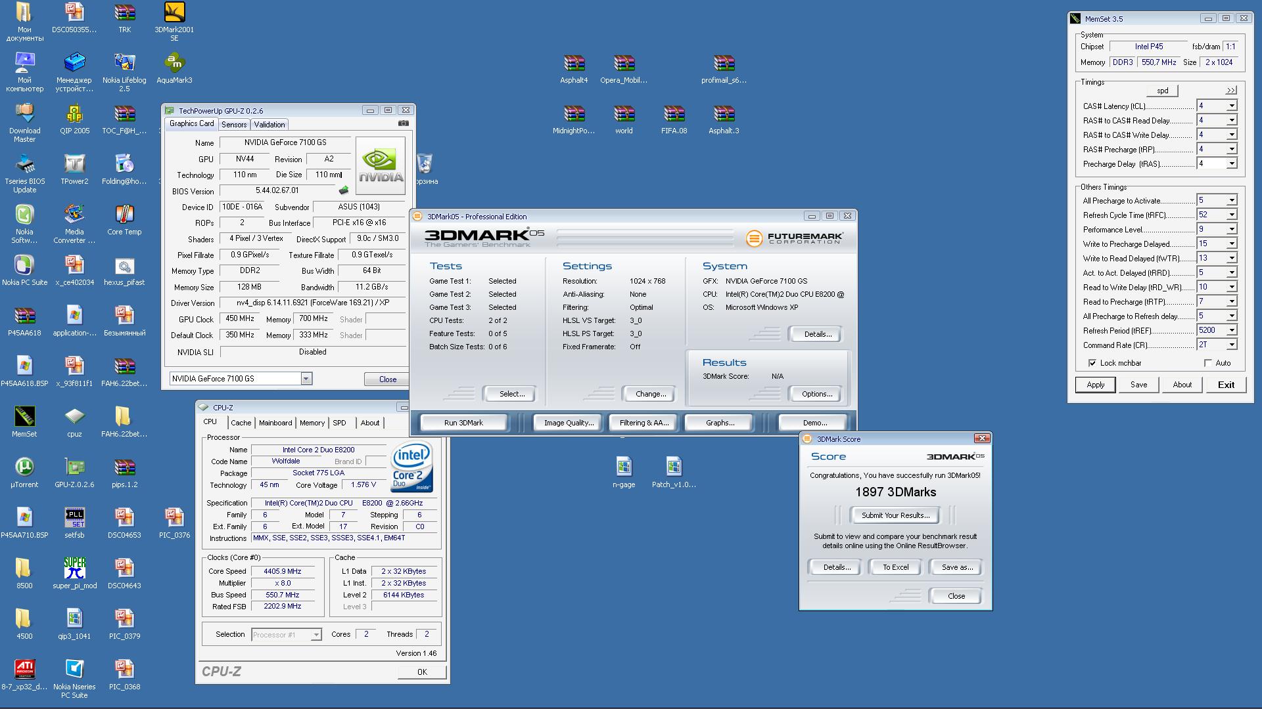Screen dimensions: 1262x709
Task: Expand Command Rate (CR) dropdown
Action: pos(1232,345)
